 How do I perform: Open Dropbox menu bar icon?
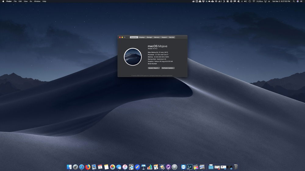click(203, 1)
